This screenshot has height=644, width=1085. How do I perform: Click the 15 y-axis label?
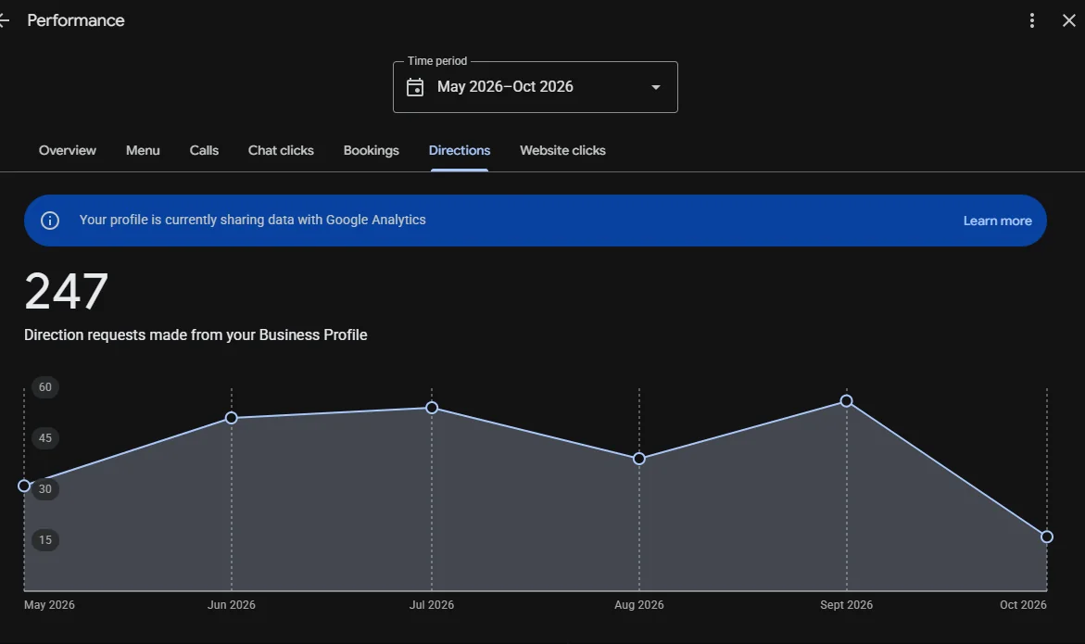pyautogui.click(x=45, y=540)
